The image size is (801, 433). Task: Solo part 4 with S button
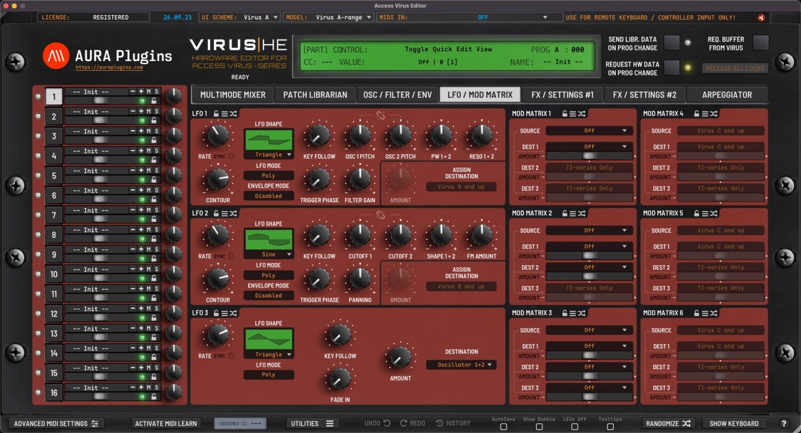(x=156, y=151)
